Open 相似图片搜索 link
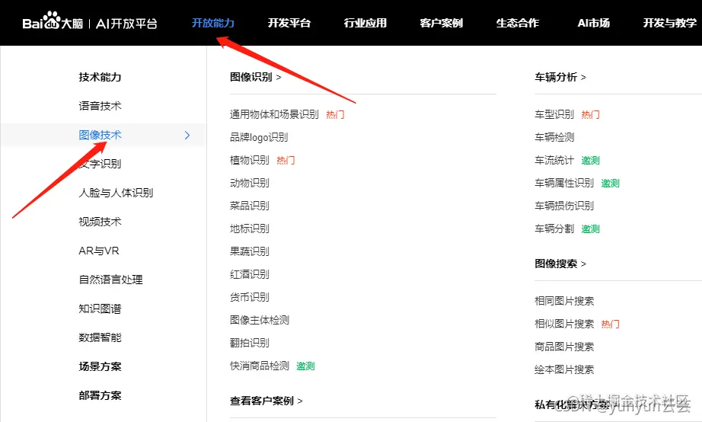Image resolution: width=702 pixels, height=422 pixels. click(x=564, y=324)
